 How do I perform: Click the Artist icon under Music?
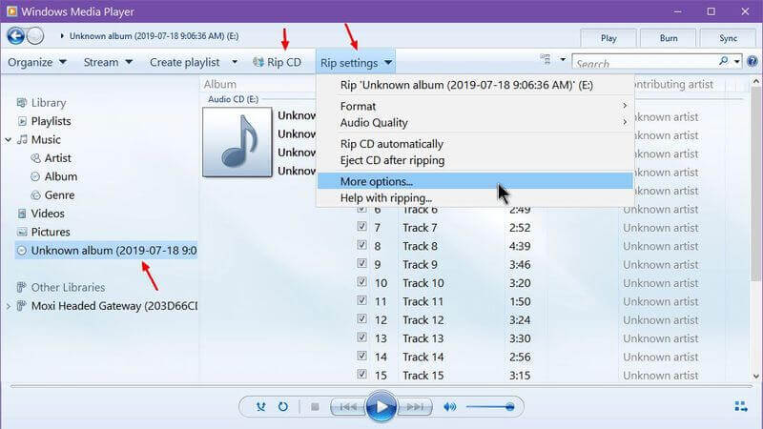35,158
